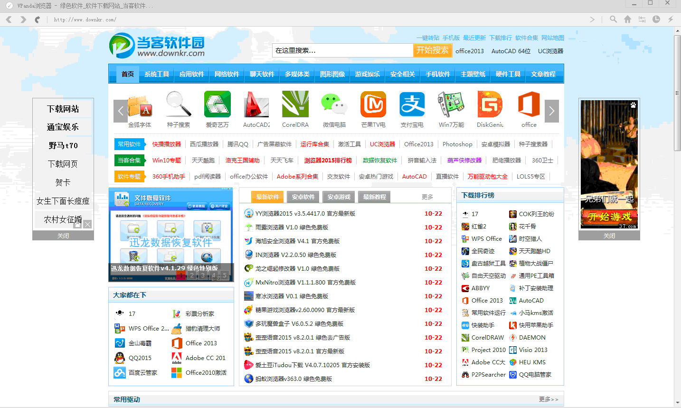Open the 爱奇艺万 app icon
681x408 pixels.
(x=218, y=104)
